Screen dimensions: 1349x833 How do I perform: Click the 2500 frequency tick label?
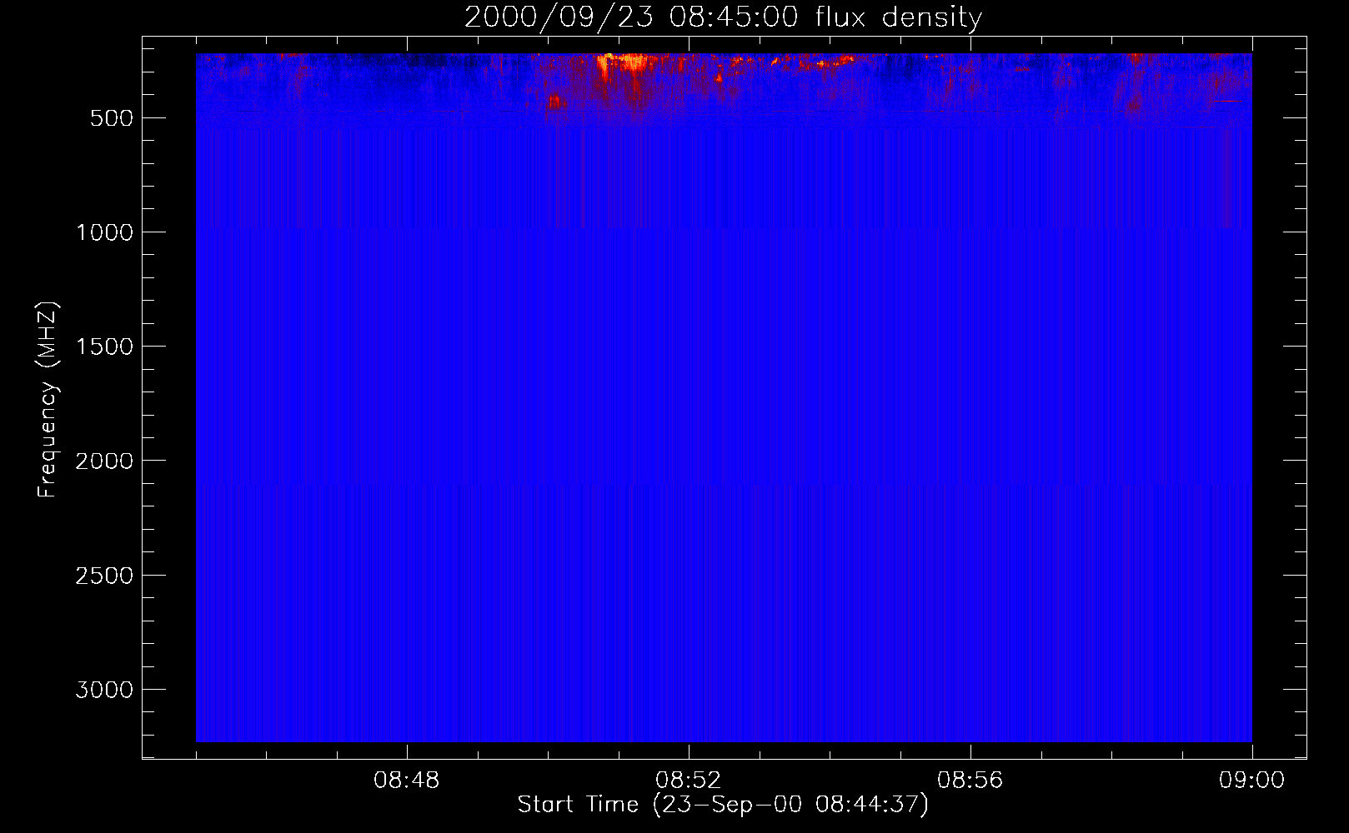point(104,576)
